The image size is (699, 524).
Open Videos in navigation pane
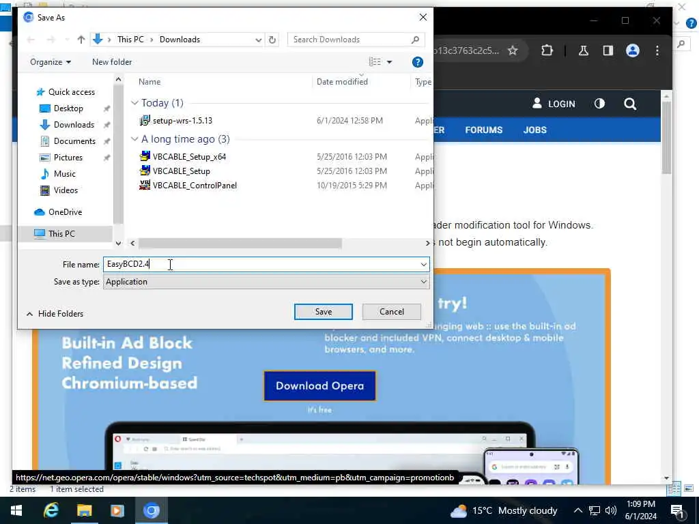(66, 190)
